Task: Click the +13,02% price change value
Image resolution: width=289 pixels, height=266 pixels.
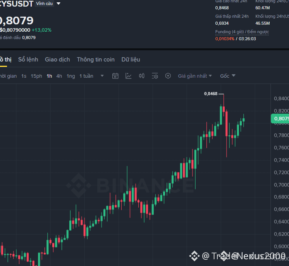Action: coord(41,30)
